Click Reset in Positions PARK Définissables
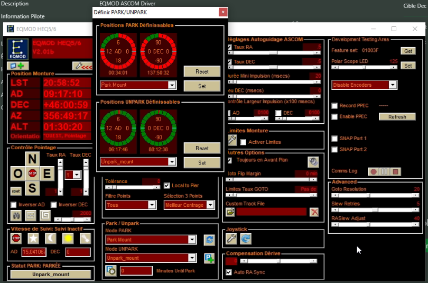 202,71
